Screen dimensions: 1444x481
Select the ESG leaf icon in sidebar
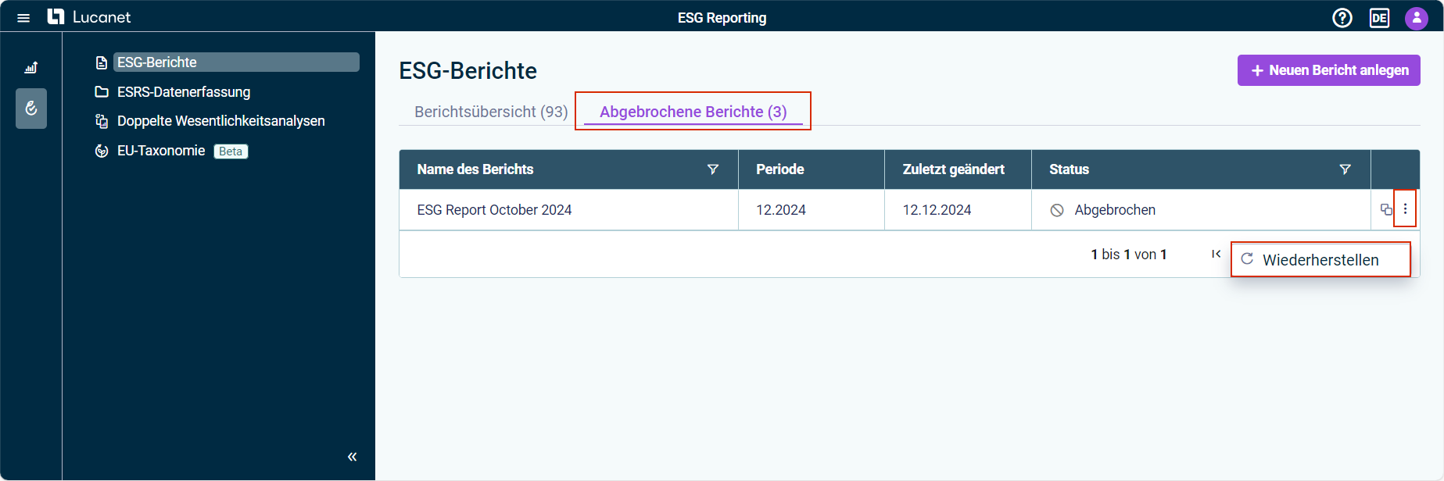[x=31, y=109]
